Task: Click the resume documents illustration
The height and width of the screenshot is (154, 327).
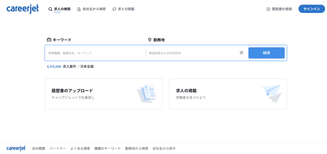Action: [x=146, y=93]
